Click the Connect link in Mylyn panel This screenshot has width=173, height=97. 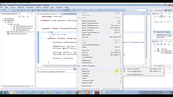click(160, 34)
